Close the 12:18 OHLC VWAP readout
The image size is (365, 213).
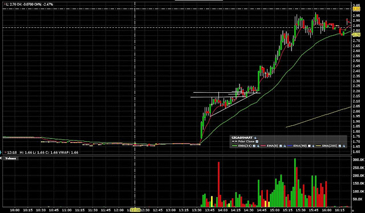pyautogui.click(x=5, y=152)
